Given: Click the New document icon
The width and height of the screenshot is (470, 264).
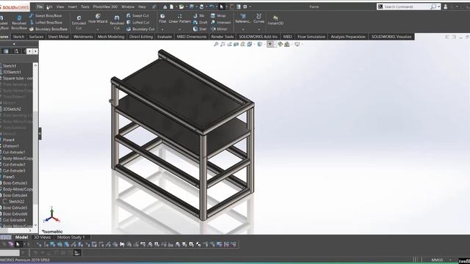Looking at the screenshot, I should (x=171, y=7).
